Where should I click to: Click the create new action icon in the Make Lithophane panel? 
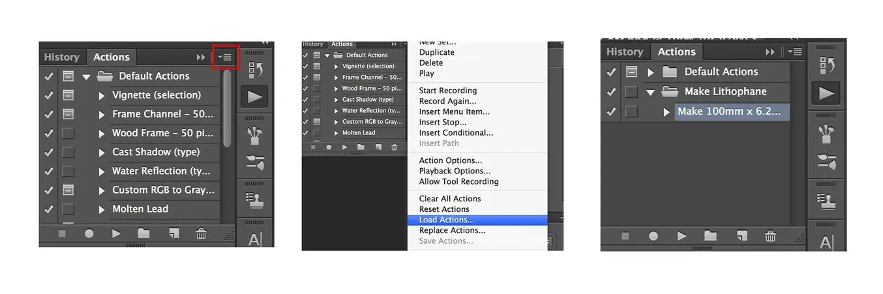click(x=741, y=236)
